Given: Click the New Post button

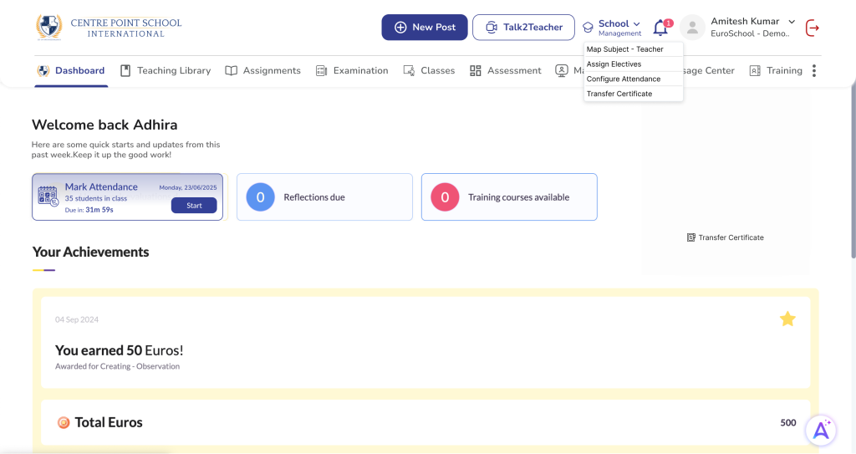Looking at the screenshot, I should [425, 28].
